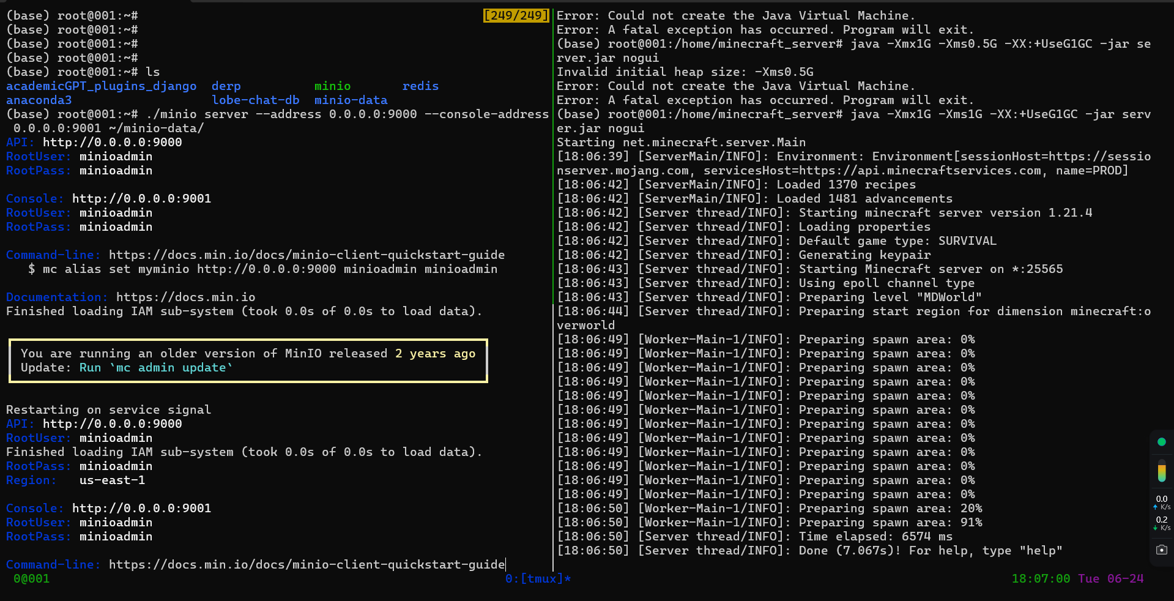Click the 'redis' directory name
The height and width of the screenshot is (601, 1174).
(421, 86)
